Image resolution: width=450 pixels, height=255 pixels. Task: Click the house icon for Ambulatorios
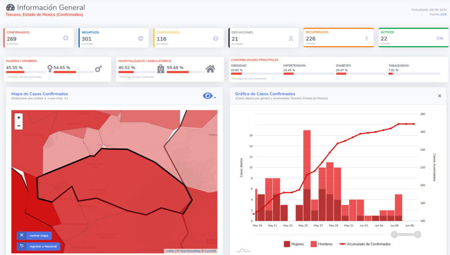[x=210, y=69]
